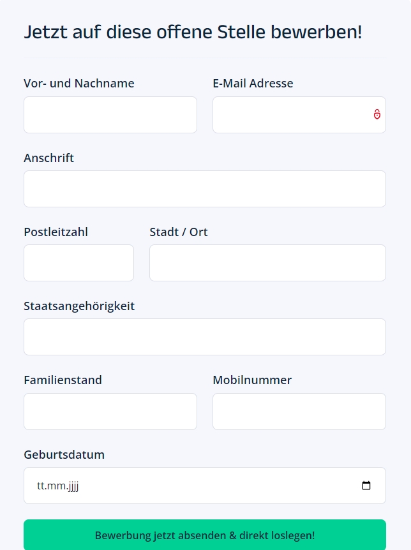The height and width of the screenshot is (550, 411).
Task: Select the Anschrift text box
Action: coord(205,189)
